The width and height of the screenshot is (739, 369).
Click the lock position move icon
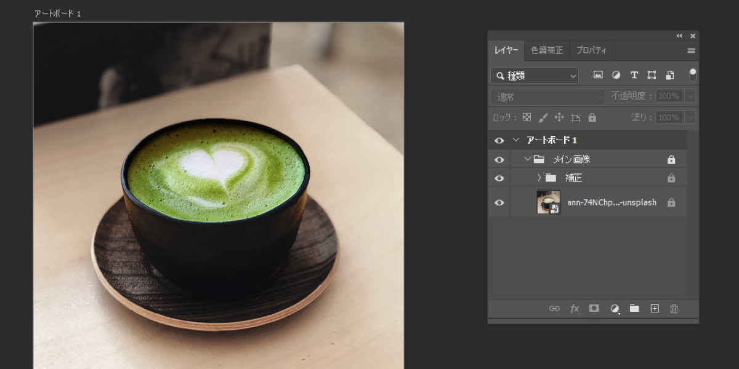[x=559, y=117]
